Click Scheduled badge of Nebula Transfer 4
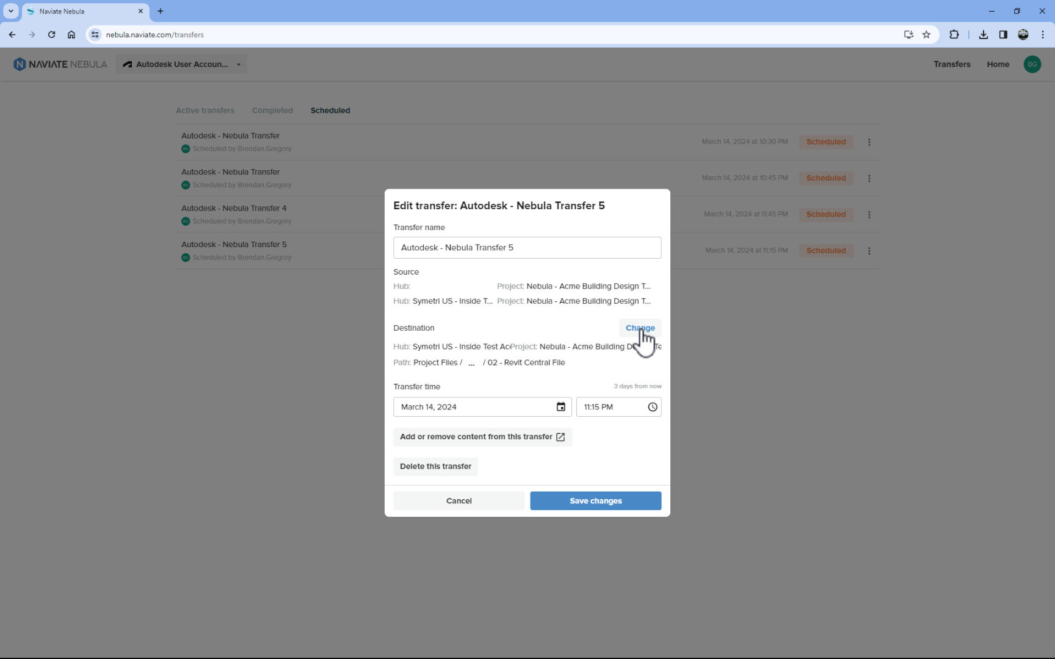Image resolution: width=1055 pixels, height=659 pixels. (x=826, y=214)
